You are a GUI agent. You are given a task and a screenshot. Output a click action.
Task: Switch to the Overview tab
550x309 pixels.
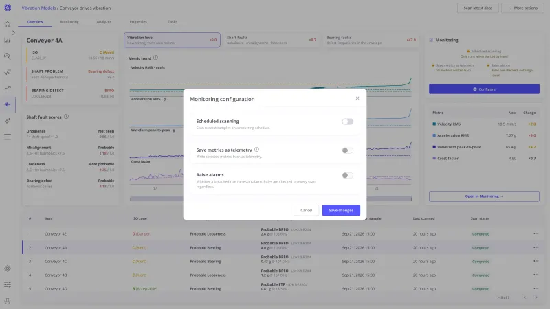click(35, 22)
